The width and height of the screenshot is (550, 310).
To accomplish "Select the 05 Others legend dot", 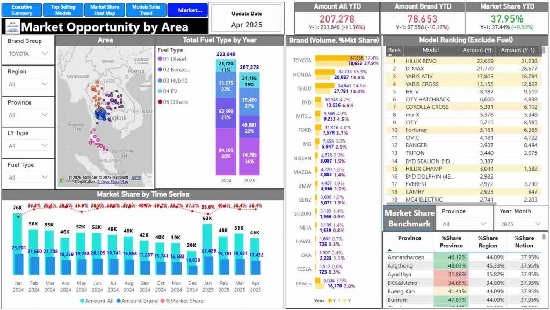I will (160, 102).
